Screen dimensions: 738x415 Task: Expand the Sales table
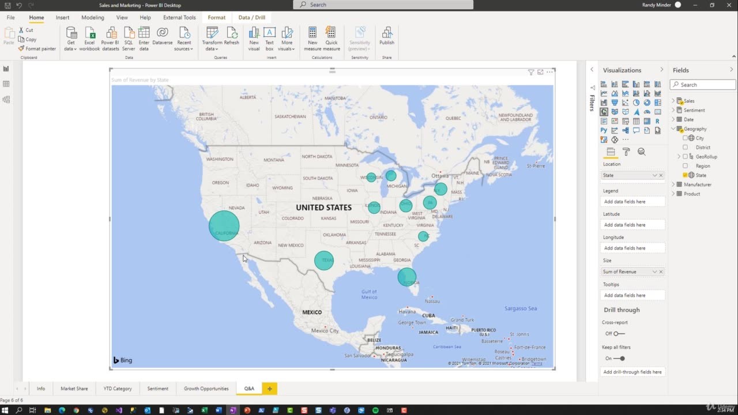tap(673, 101)
